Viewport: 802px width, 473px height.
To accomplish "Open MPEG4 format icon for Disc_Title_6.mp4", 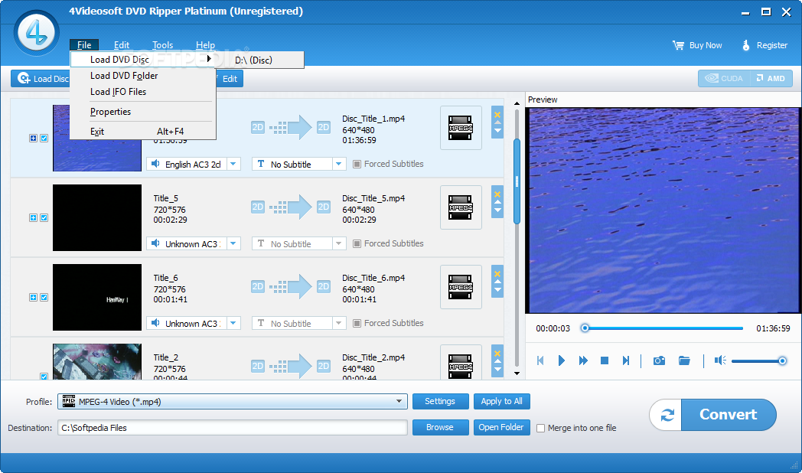I will (461, 287).
